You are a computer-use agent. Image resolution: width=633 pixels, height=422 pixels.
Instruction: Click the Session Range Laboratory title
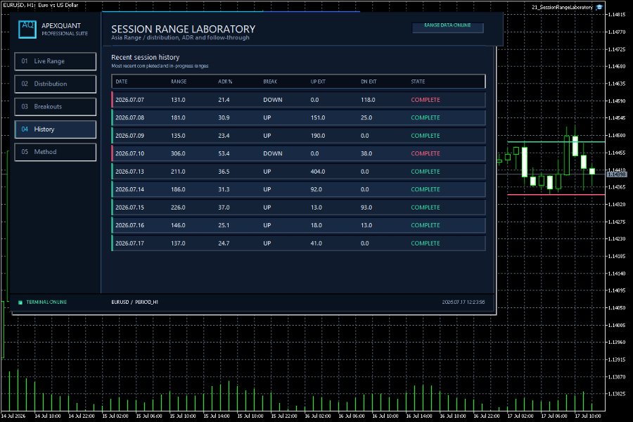coord(184,29)
